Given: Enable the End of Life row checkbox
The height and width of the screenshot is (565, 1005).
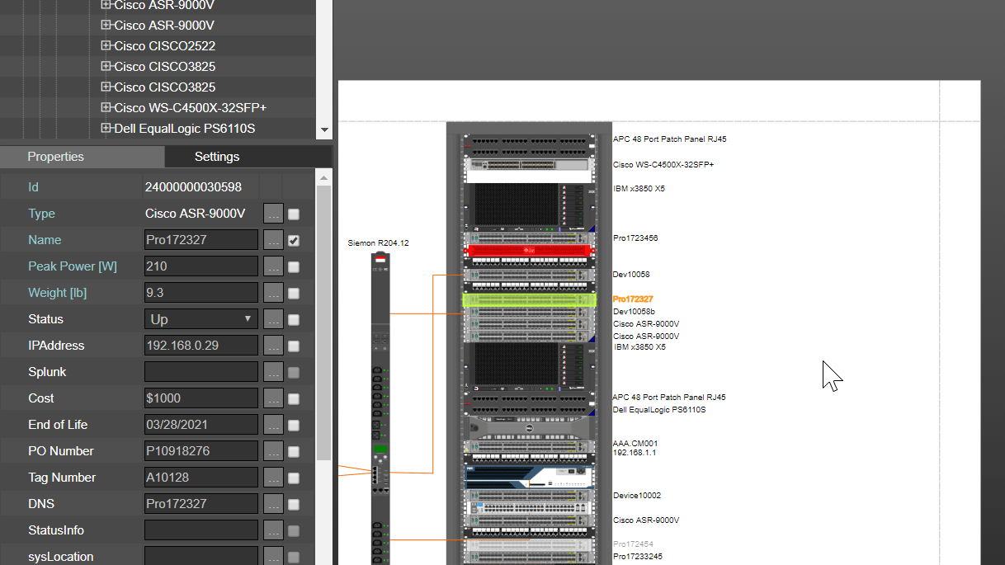Looking at the screenshot, I should coord(294,426).
